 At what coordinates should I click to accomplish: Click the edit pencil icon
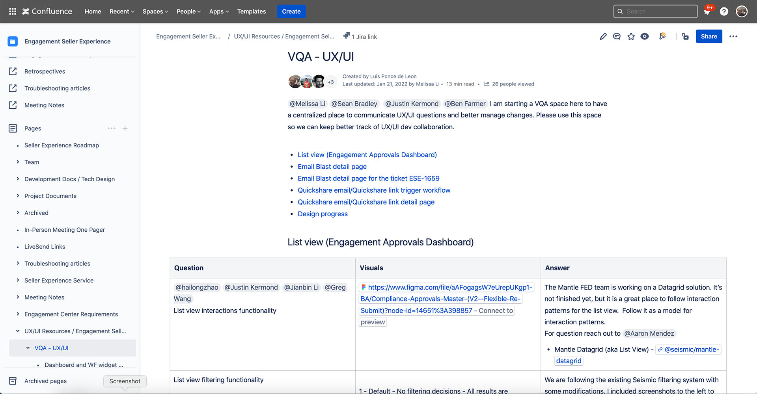(603, 37)
